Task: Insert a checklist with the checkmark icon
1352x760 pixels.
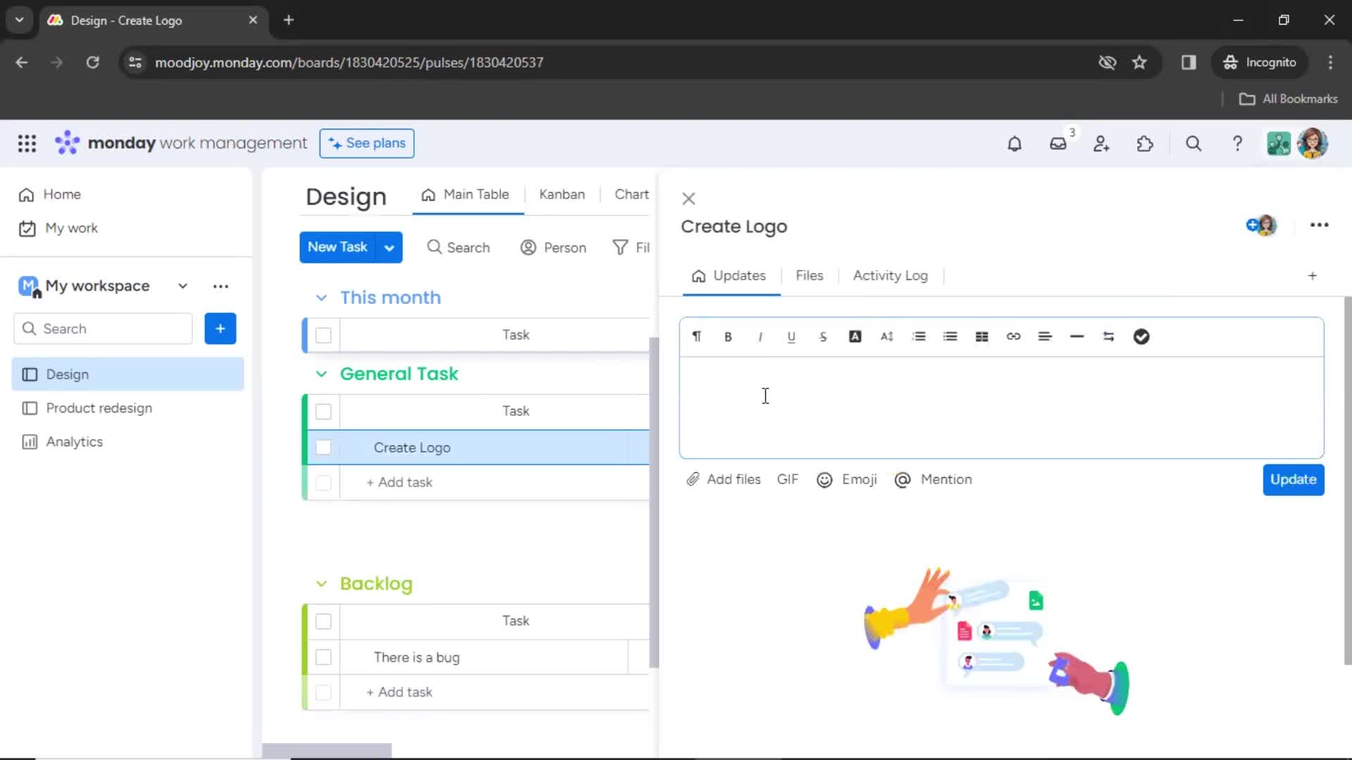Action: point(1141,336)
